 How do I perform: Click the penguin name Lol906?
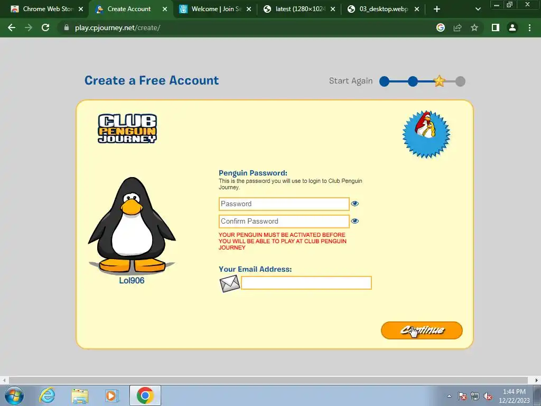coord(132,280)
